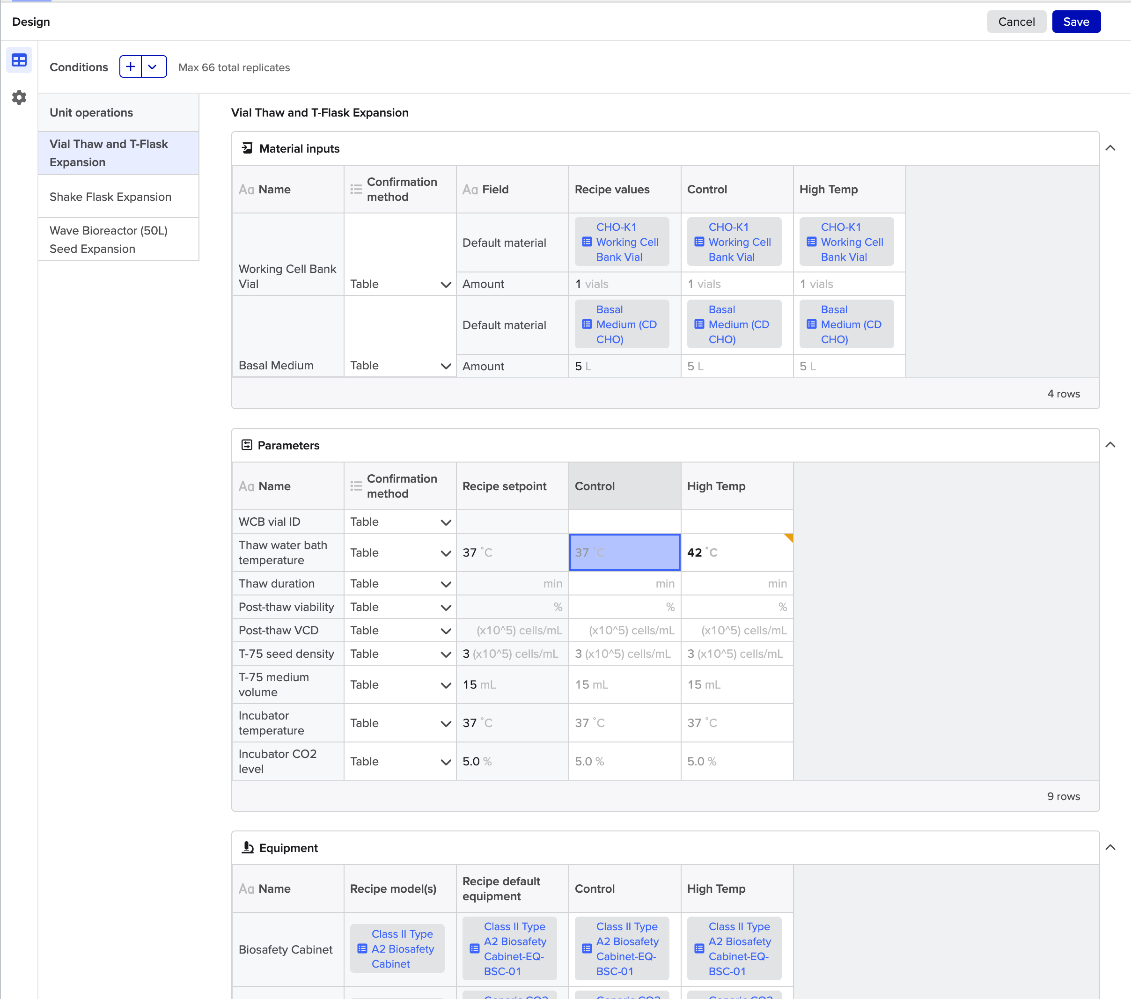Viewport: 1131px width, 999px height.
Task: Click Control T-75 medium volume 15 mL cell
Action: pyautogui.click(x=624, y=684)
